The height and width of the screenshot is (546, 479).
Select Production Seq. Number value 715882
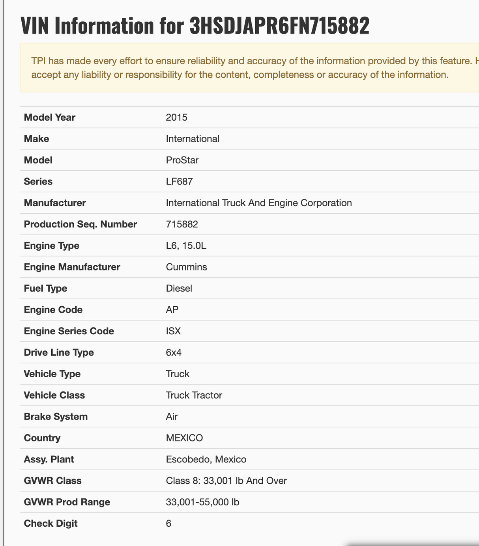point(182,224)
